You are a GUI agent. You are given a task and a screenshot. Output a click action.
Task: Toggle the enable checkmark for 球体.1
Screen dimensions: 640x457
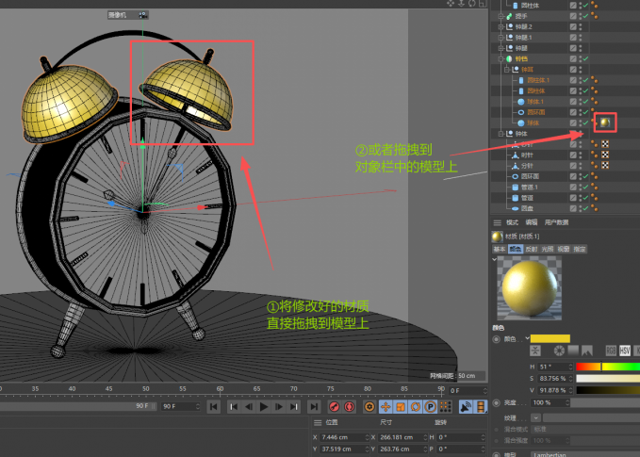584,101
